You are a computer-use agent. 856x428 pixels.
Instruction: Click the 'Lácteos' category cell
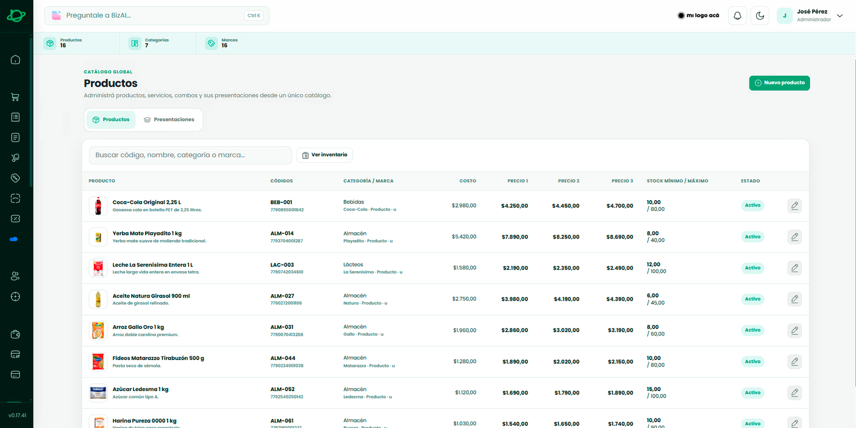point(353,265)
